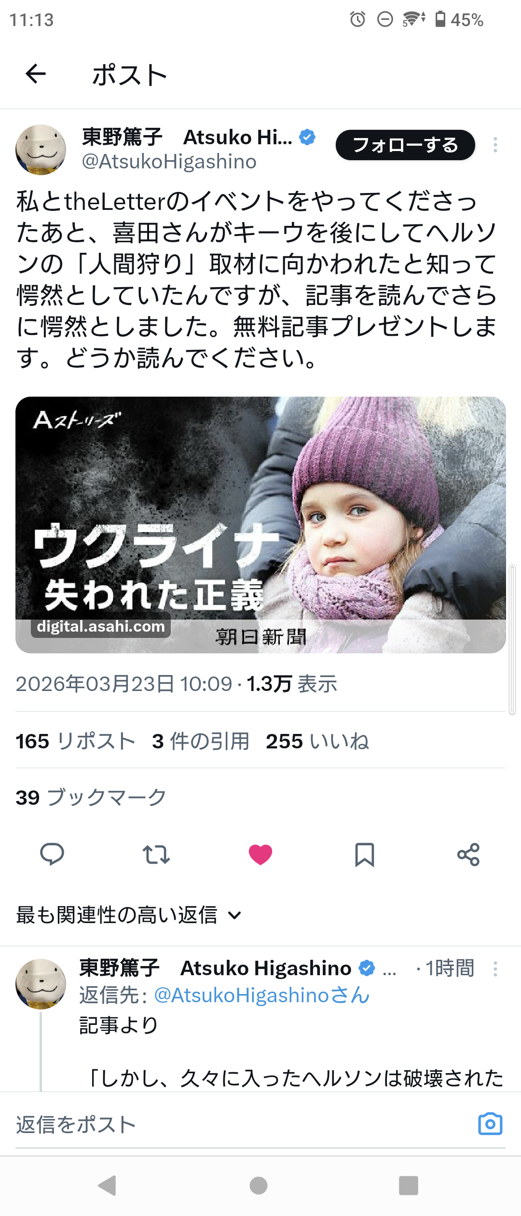Go back using the top arrow

pyautogui.click(x=36, y=74)
